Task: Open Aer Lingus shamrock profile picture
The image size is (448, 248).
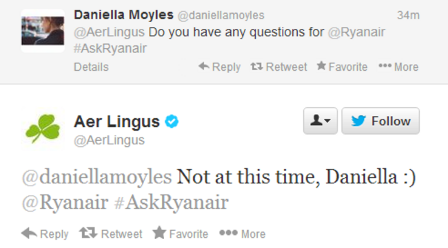Action: (43, 128)
